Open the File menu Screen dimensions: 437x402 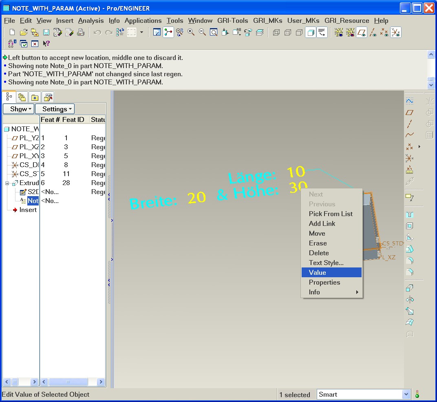[x=9, y=21]
